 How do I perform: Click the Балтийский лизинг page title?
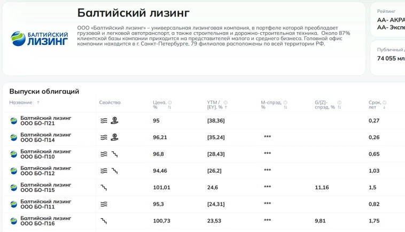(x=133, y=13)
